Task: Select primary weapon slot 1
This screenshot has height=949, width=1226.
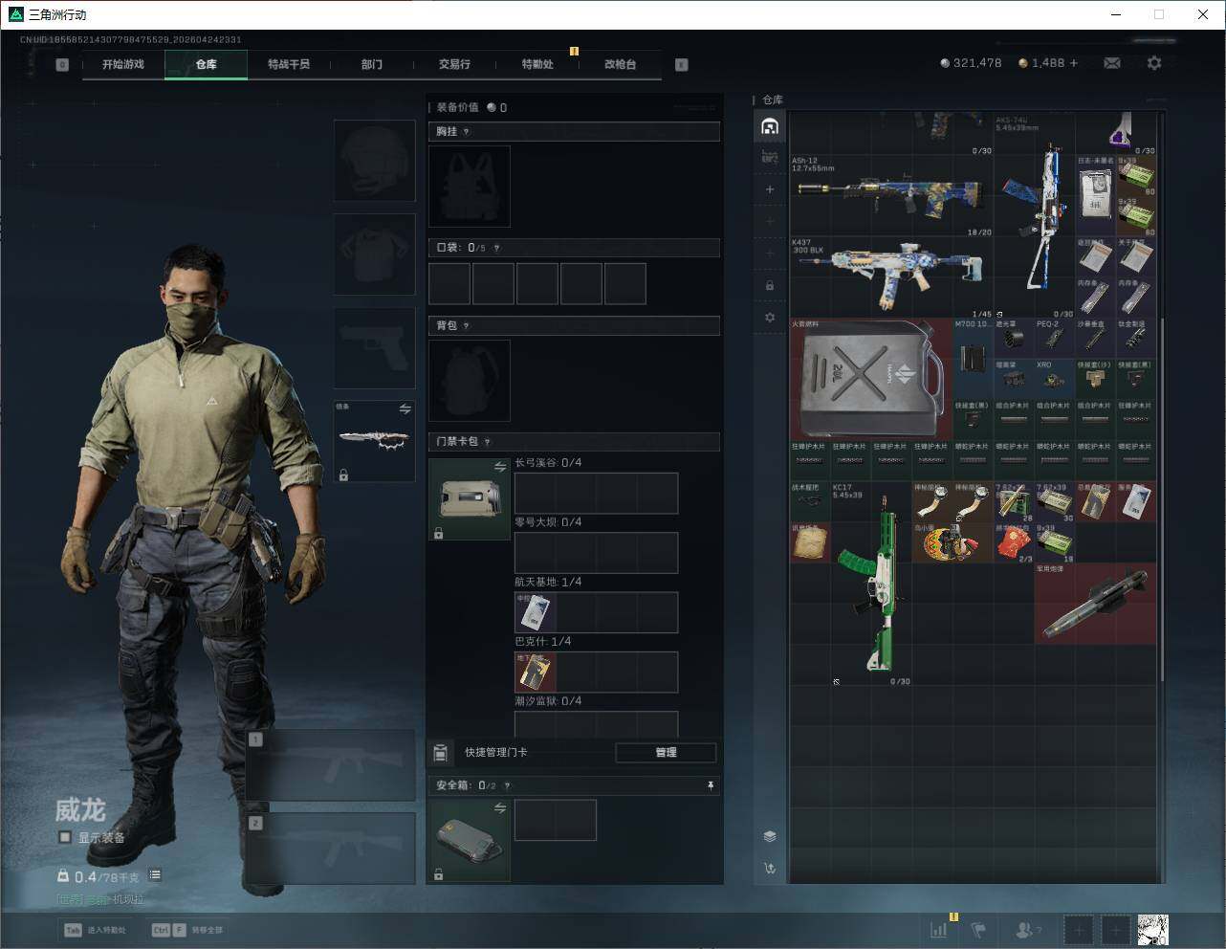Action: tap(330, 765)
